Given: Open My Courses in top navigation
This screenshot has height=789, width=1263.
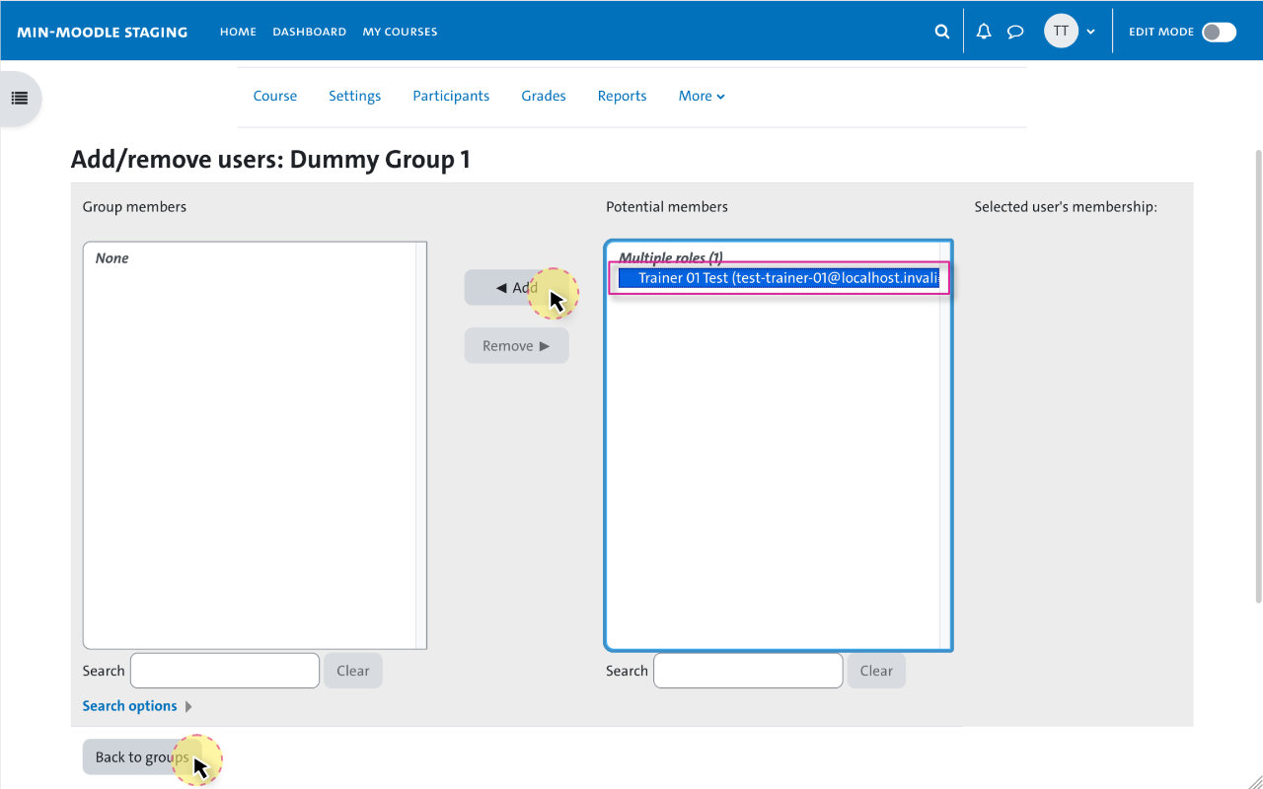Looking at the screenshot, I should (x=400, y=32).
